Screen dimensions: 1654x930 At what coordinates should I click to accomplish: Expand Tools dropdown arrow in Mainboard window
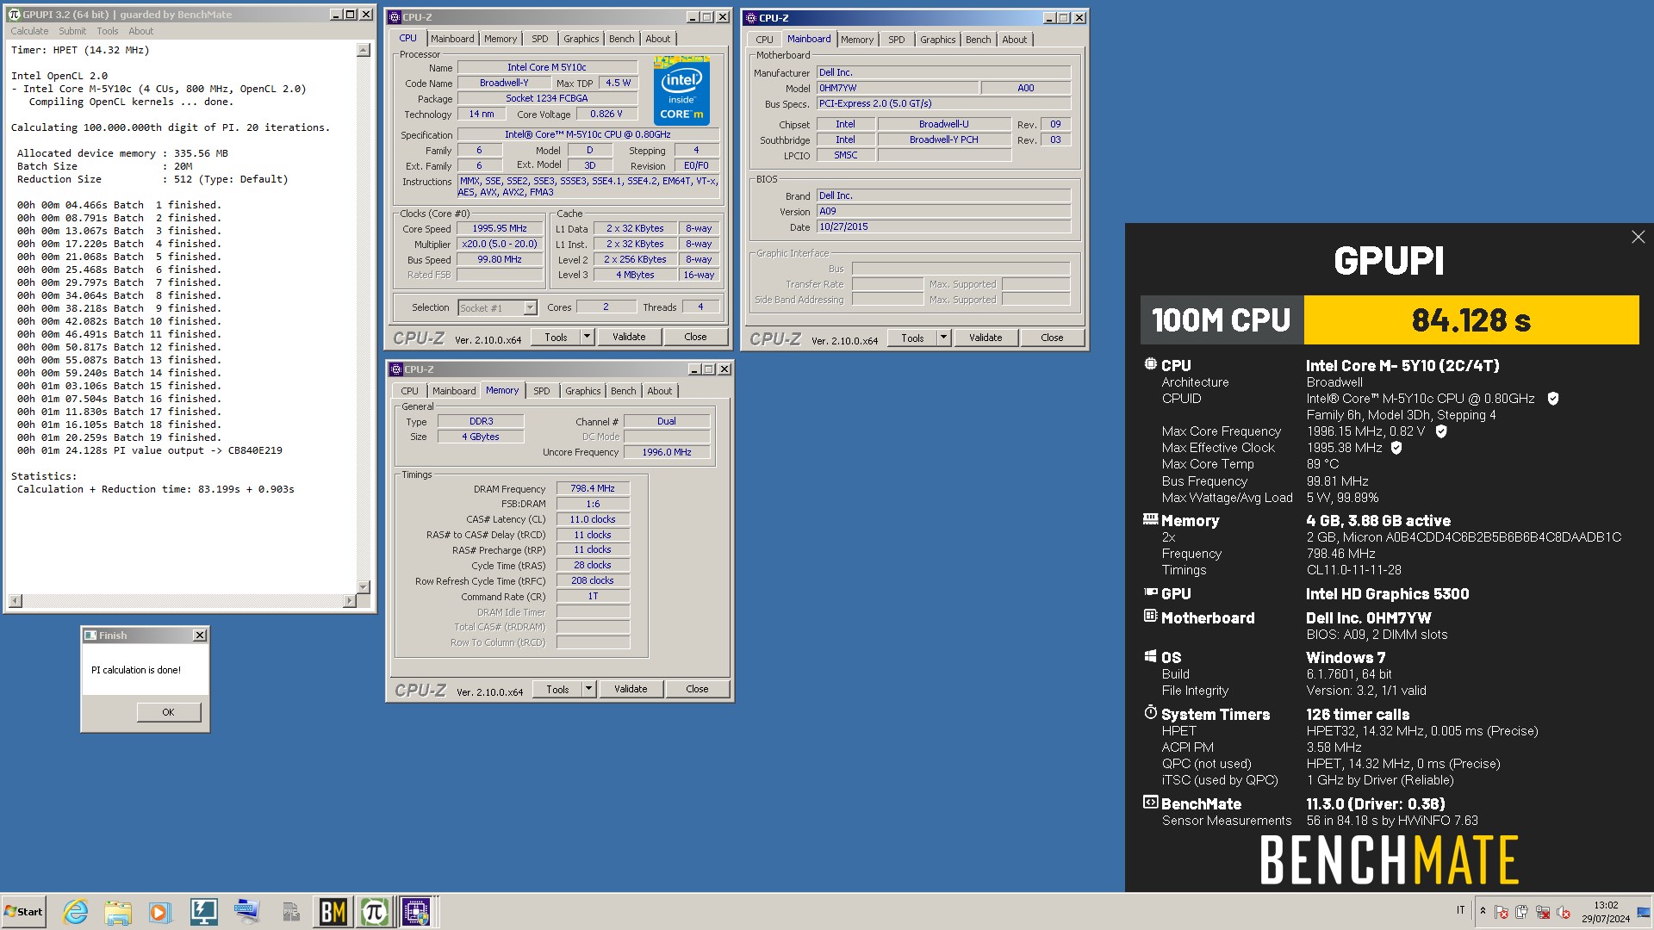[943, 338]
